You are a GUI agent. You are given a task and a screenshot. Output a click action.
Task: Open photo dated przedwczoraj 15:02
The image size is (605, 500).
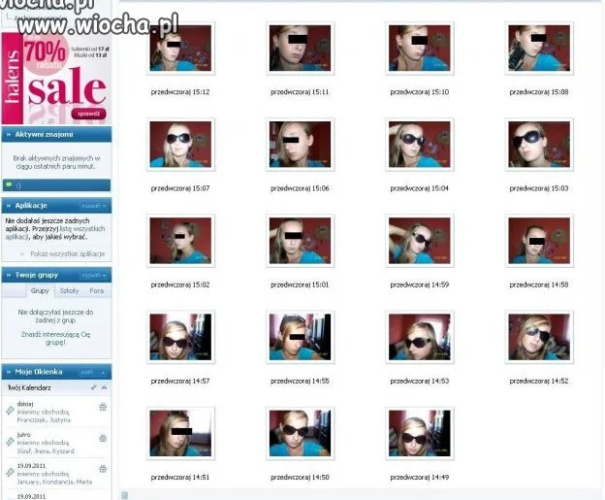180,241
